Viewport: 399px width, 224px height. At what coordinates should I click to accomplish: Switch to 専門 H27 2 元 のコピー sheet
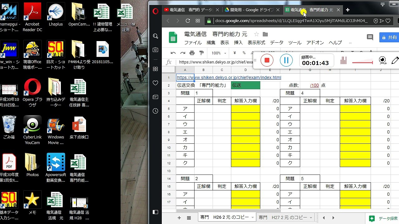coord(283,217)
